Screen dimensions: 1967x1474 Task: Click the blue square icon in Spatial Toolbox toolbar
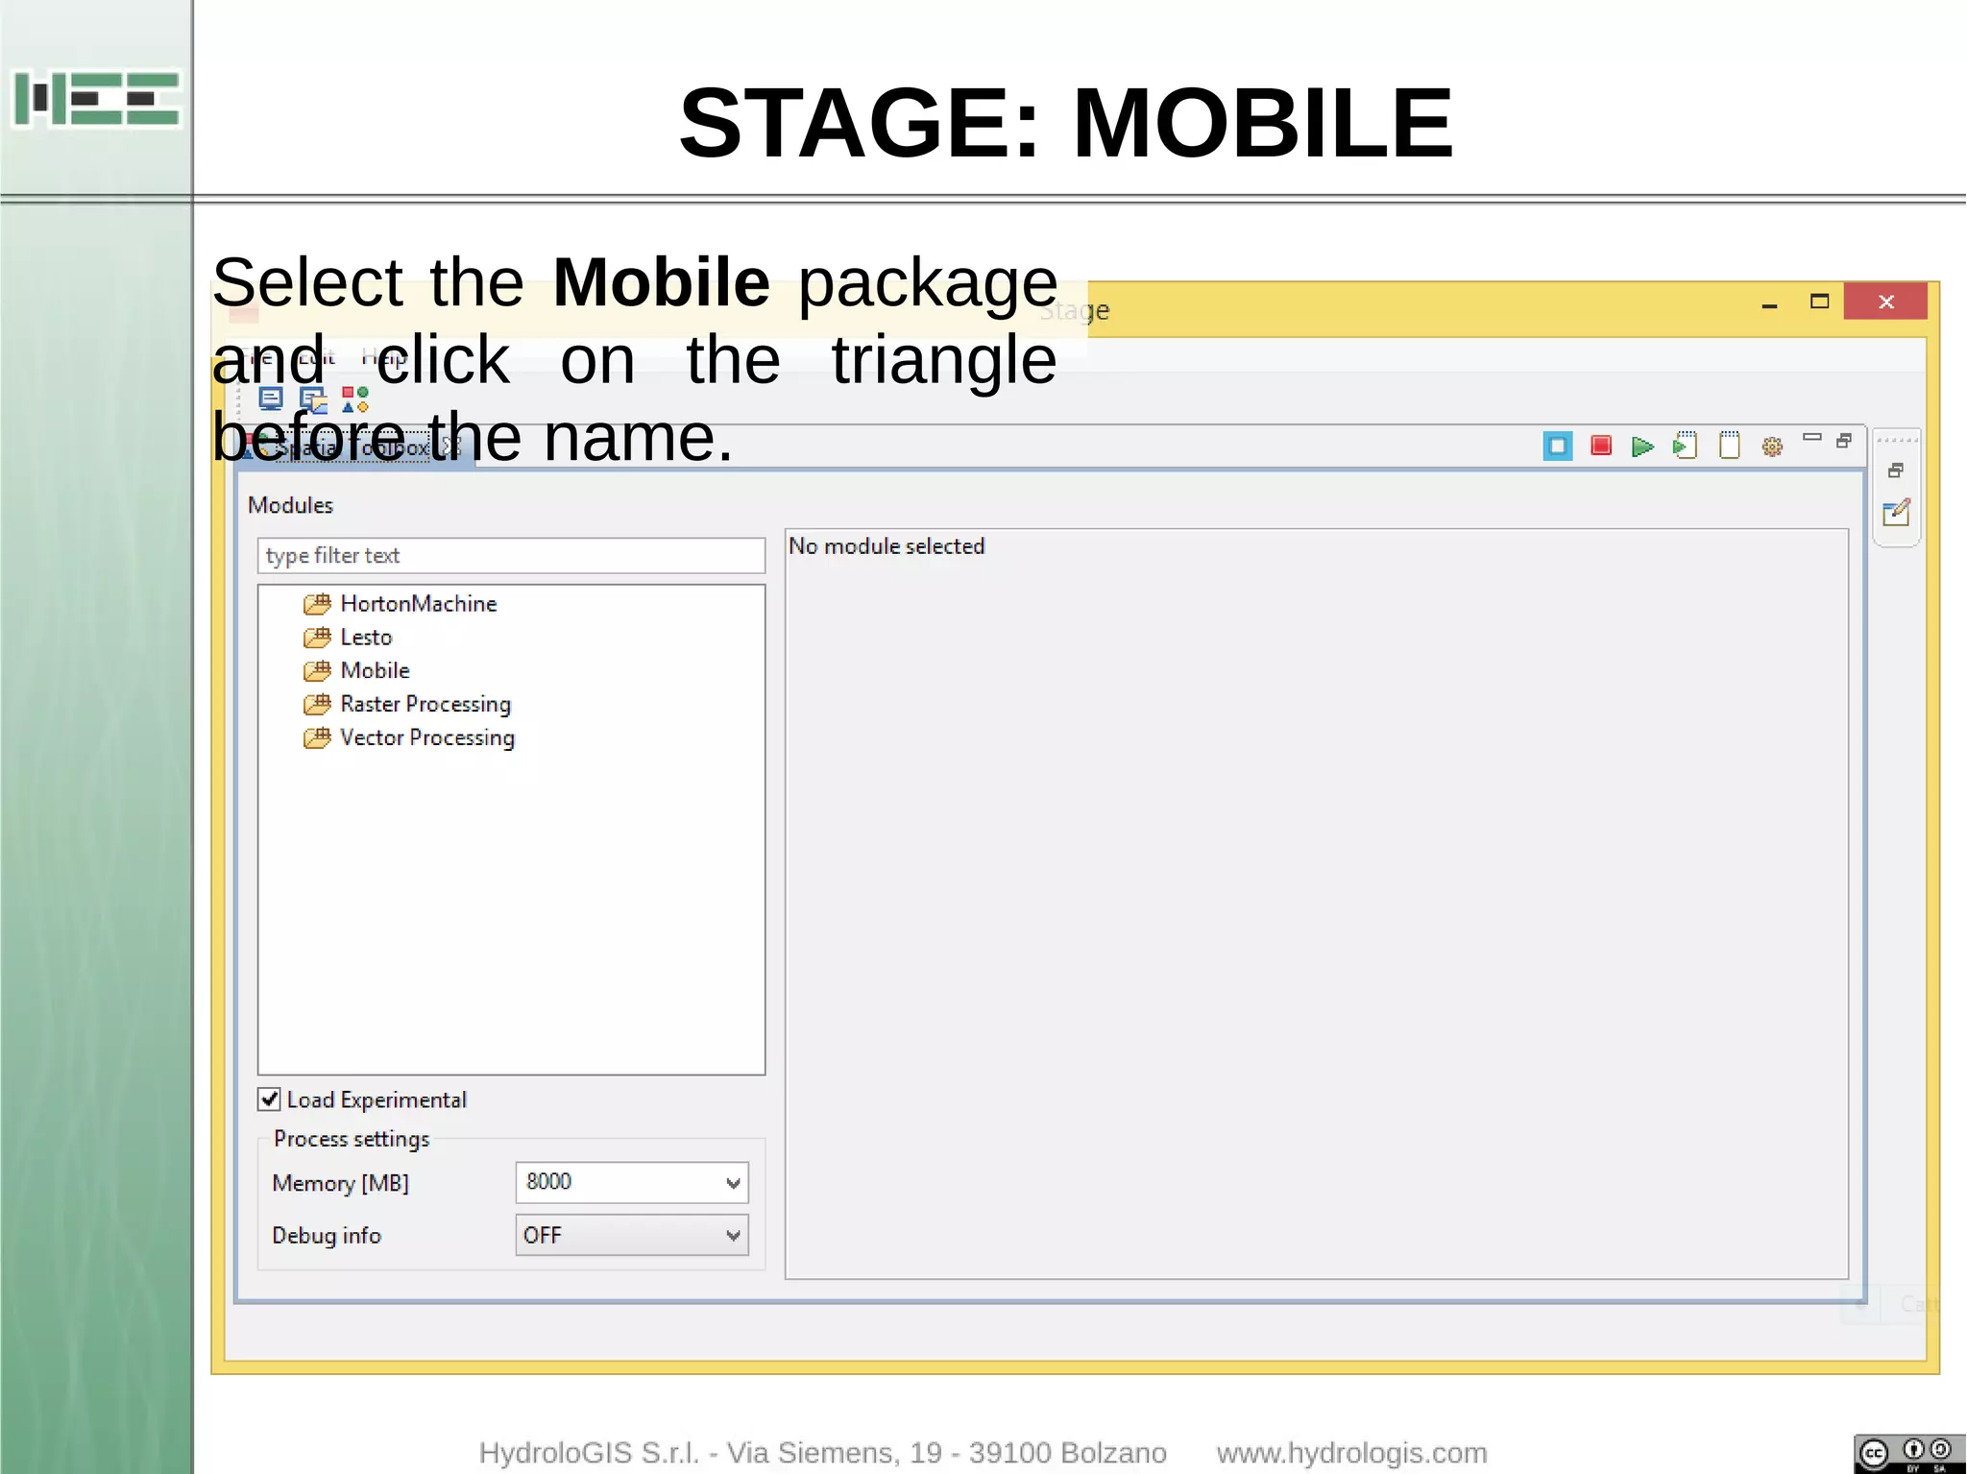point(1557,446)
